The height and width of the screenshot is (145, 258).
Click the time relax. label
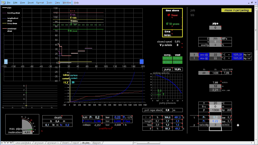coord(167,33)
